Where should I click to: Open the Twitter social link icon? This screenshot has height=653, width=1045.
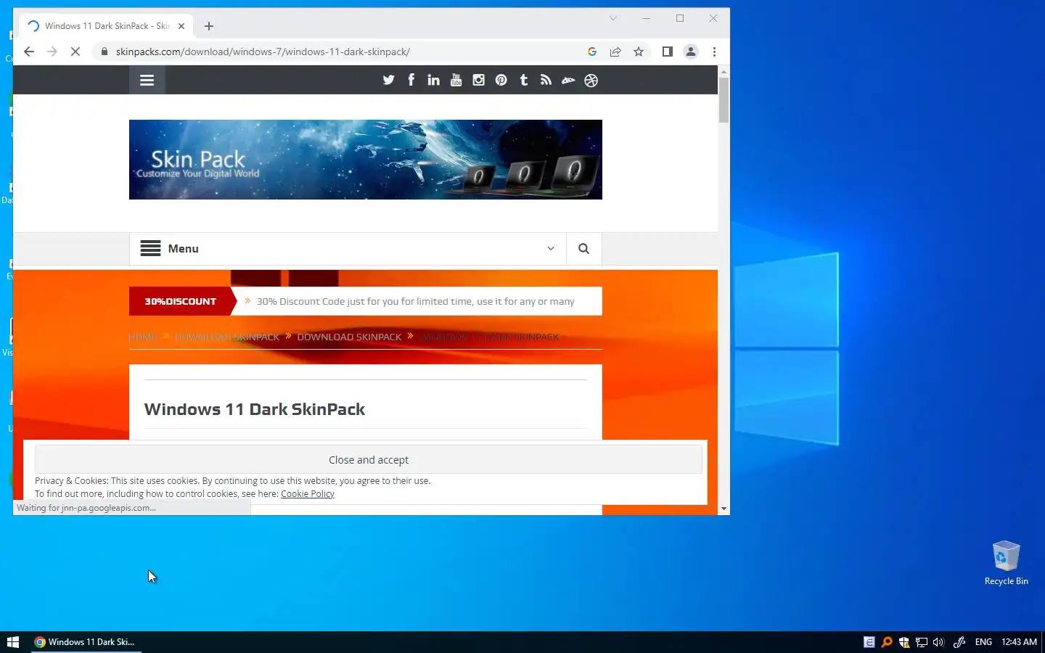tap(388, 80)
